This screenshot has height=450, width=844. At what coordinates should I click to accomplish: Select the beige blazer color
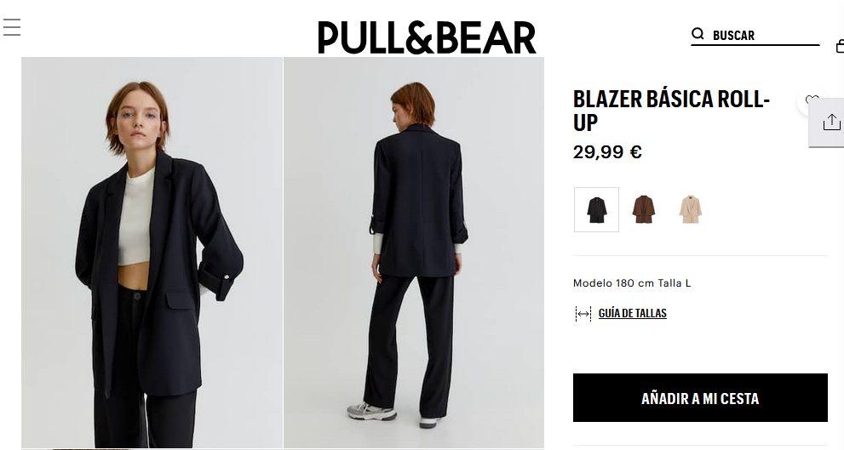pos(690,209)
